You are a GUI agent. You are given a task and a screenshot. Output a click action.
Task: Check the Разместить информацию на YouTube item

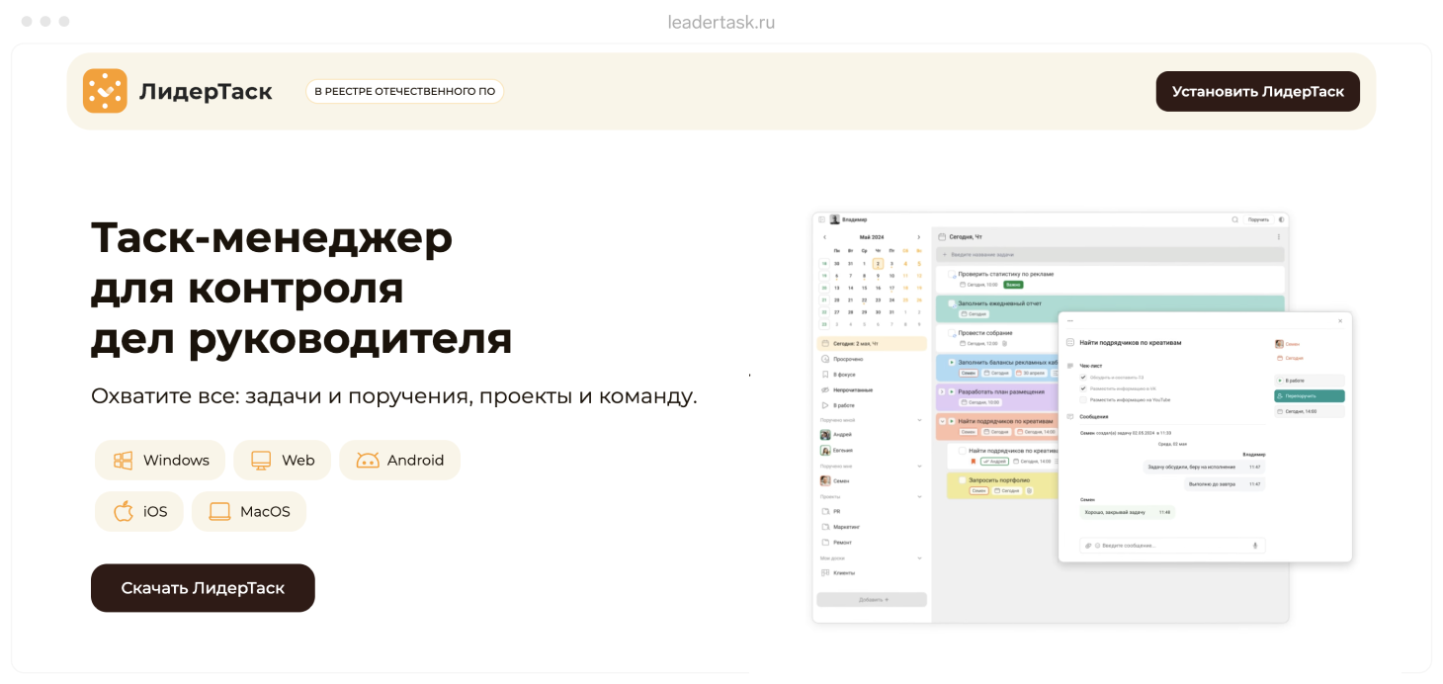click(x=1083, y=399)
